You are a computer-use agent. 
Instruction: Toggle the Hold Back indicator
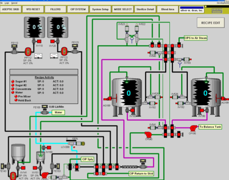click(x=15, y=100)
